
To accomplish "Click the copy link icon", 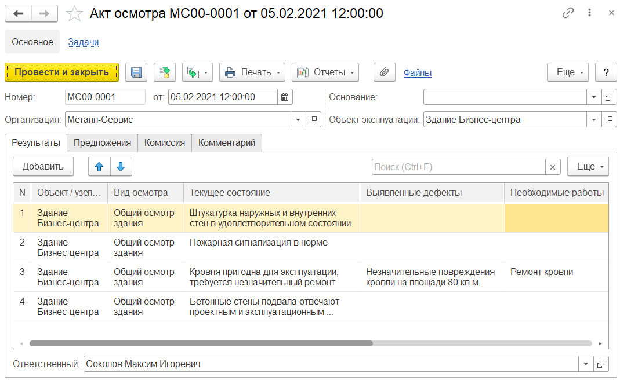I will point(568,13).
